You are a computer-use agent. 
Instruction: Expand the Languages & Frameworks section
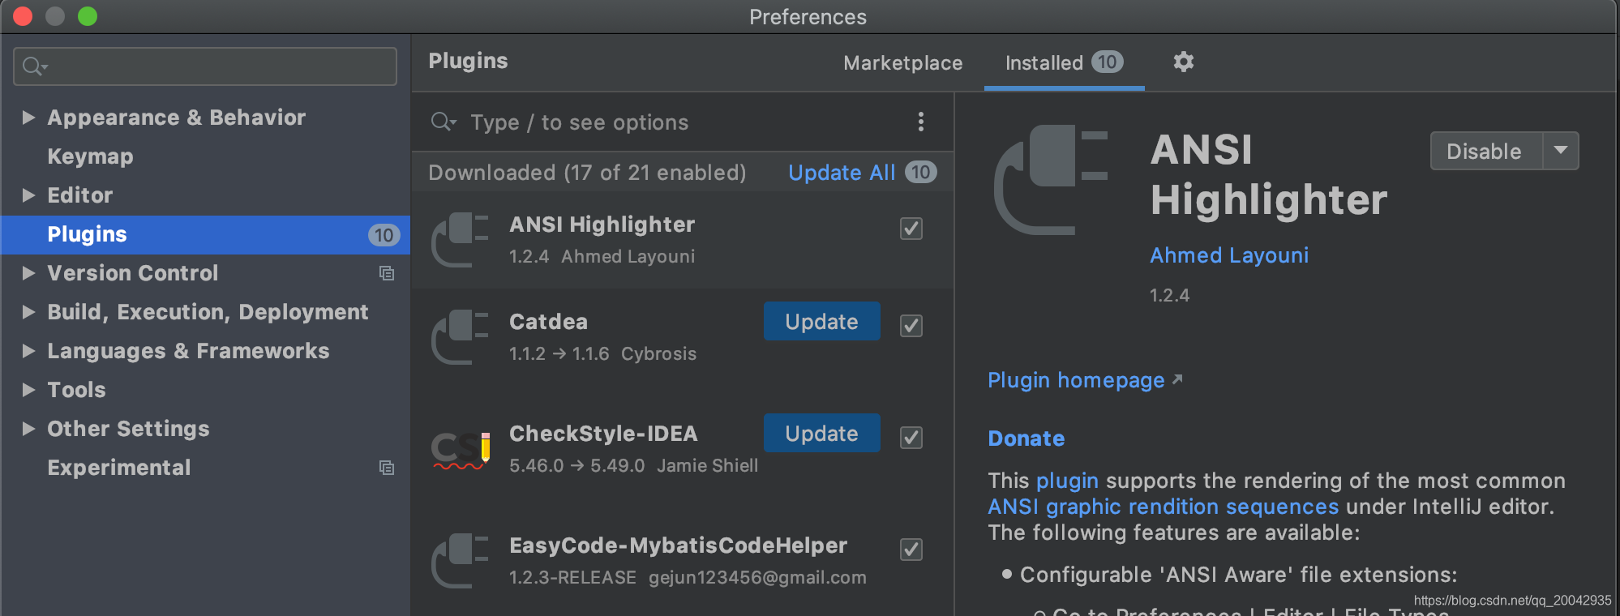click(x=28, y=351)
